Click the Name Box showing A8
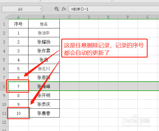Screen dimensions: 159x131 click(22, 9)
